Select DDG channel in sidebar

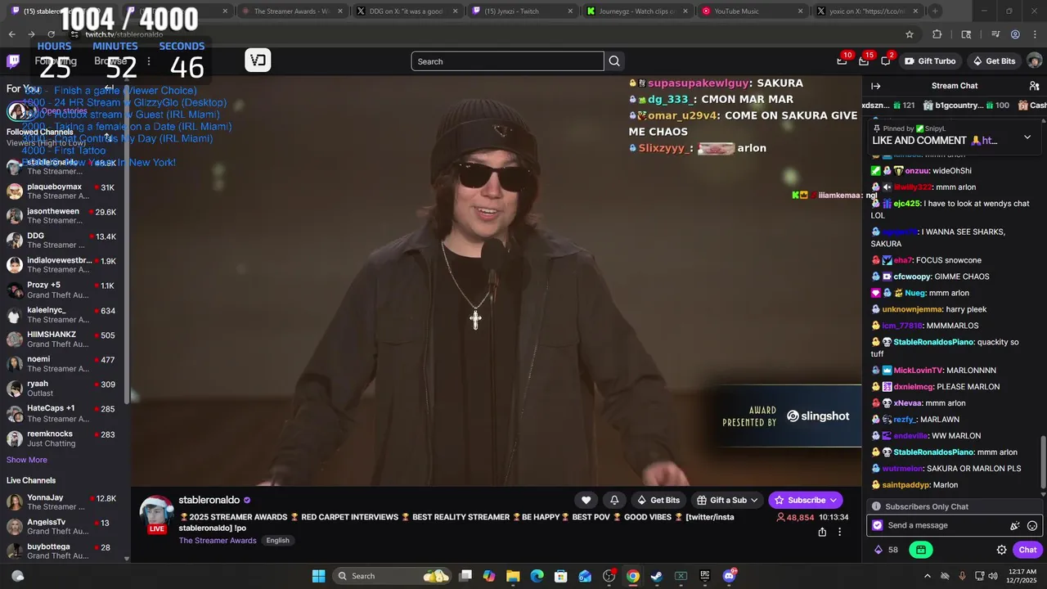(x=61, y=241)
